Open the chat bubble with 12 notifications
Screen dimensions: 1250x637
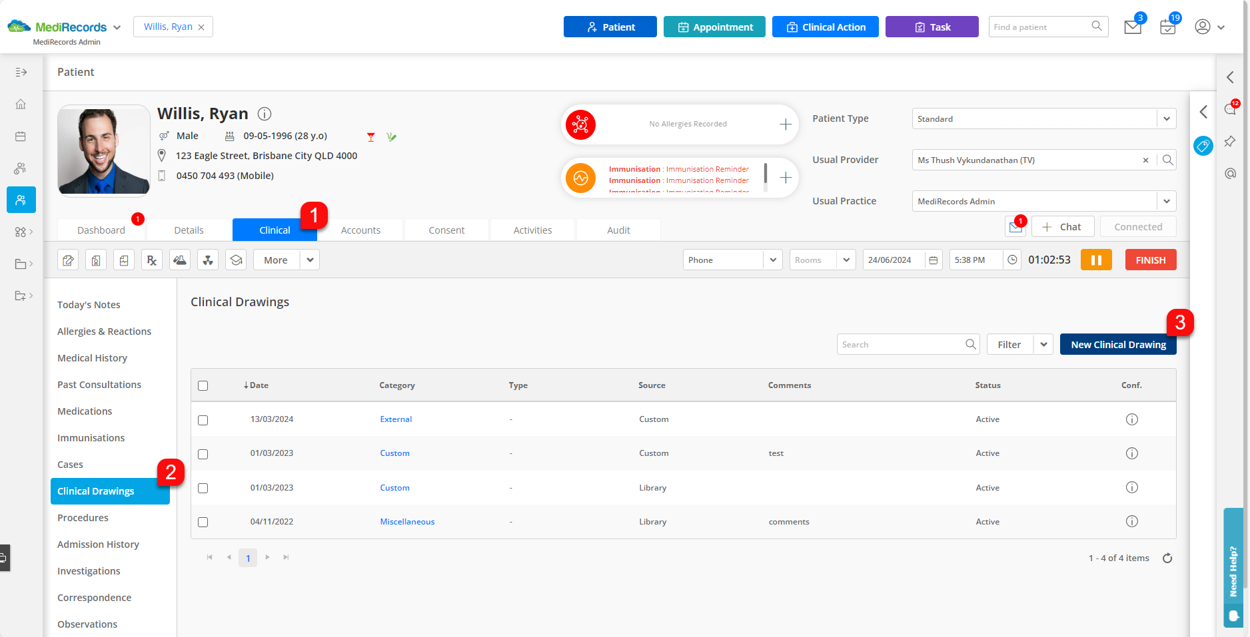[1230, 110]
